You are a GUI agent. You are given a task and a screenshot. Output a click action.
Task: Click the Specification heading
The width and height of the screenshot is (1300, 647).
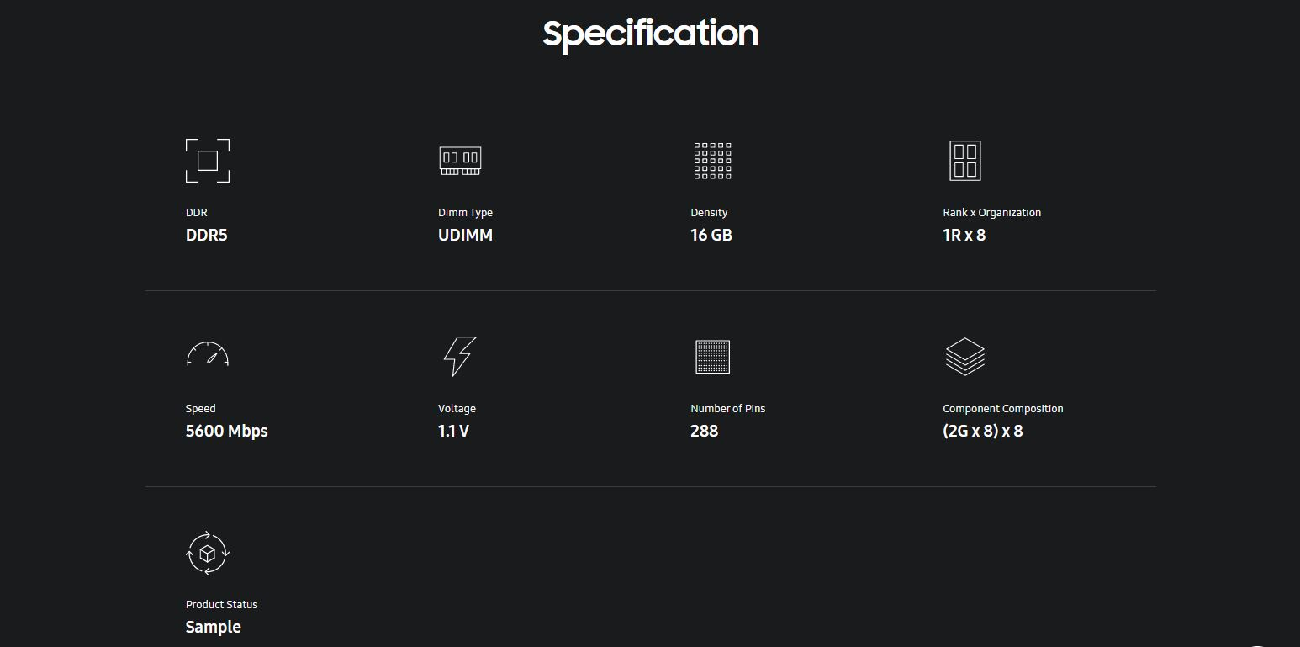650,34
